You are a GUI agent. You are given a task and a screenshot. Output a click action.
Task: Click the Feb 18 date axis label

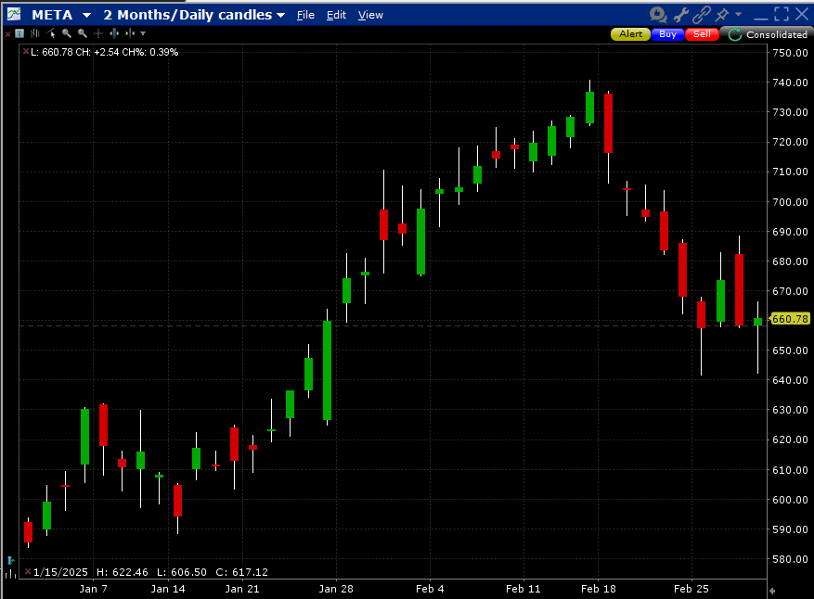click(598, 589)
